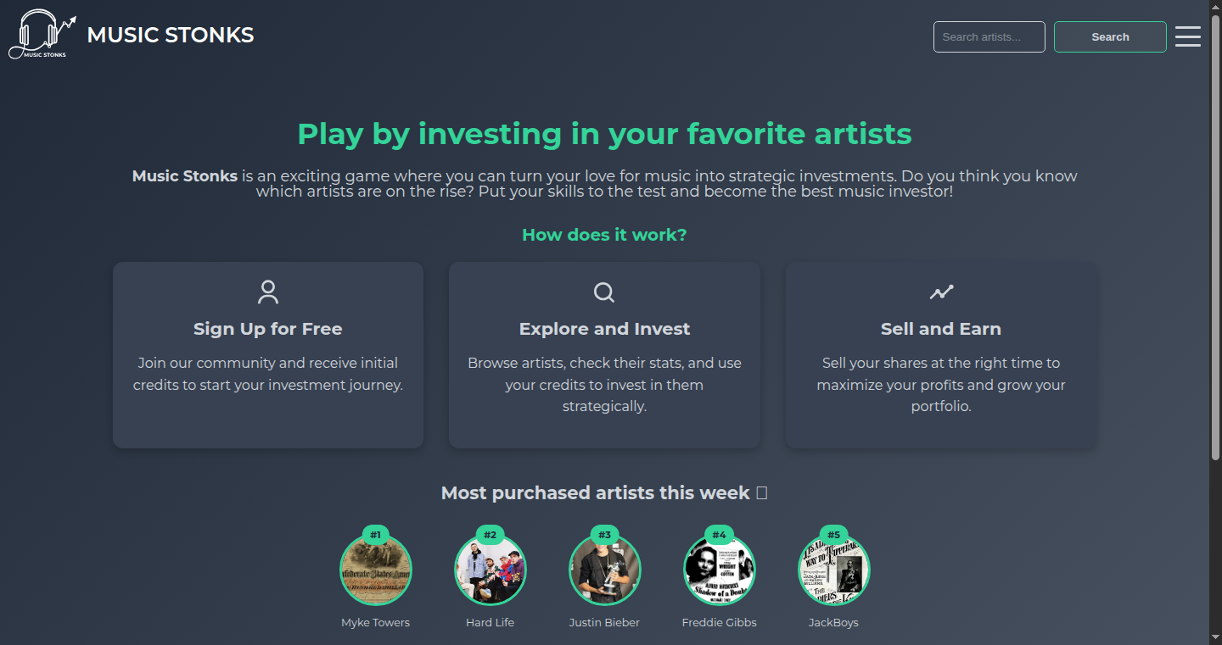Focus the Search artists input field

pyautogui.click(x=989, y=37)
